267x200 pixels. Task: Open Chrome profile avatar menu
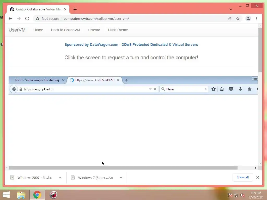click(248, 18)
